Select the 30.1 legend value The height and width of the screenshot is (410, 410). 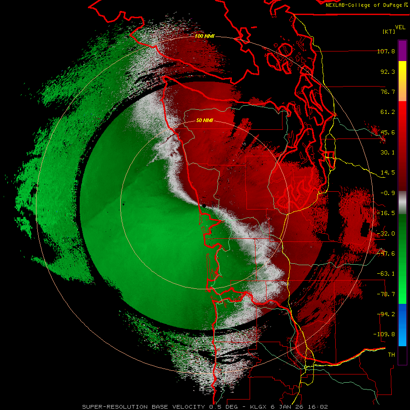(388, 153)
